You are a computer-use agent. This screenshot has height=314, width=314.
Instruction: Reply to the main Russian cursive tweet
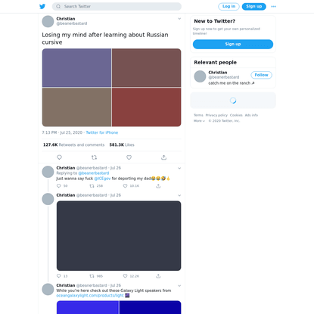[59, 157]
